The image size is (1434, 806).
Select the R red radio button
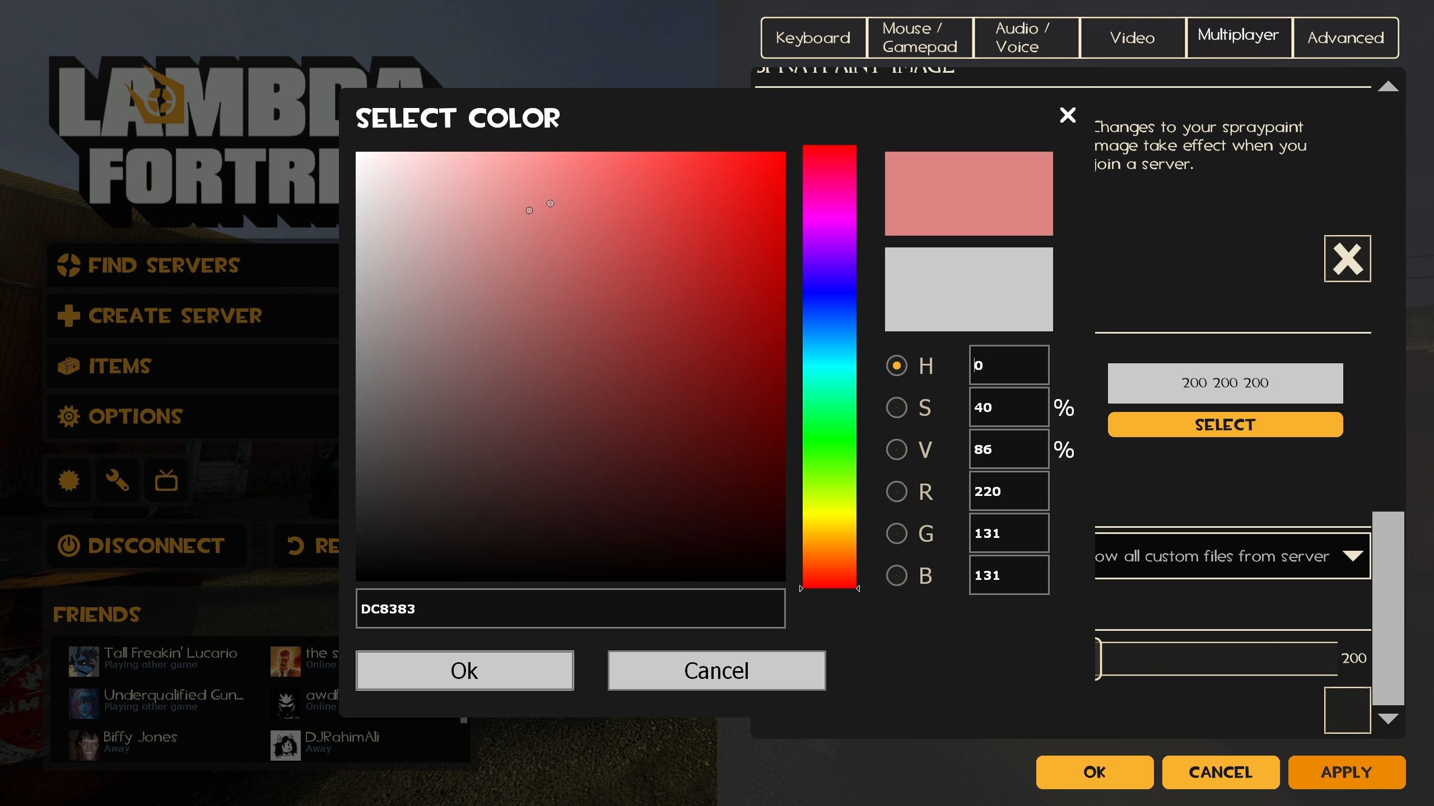(x=896, y=491)
